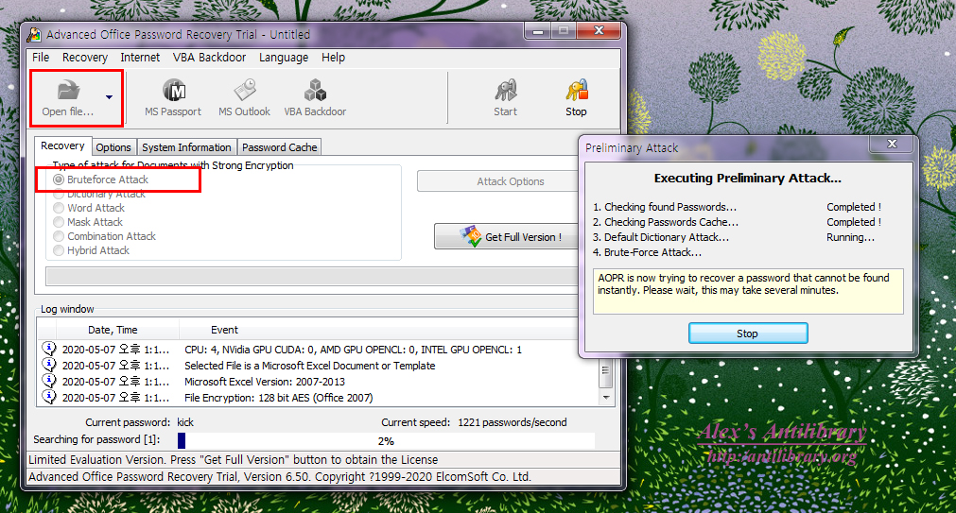
Task: Open the Internet menu
Action: [x=140, y=58]
